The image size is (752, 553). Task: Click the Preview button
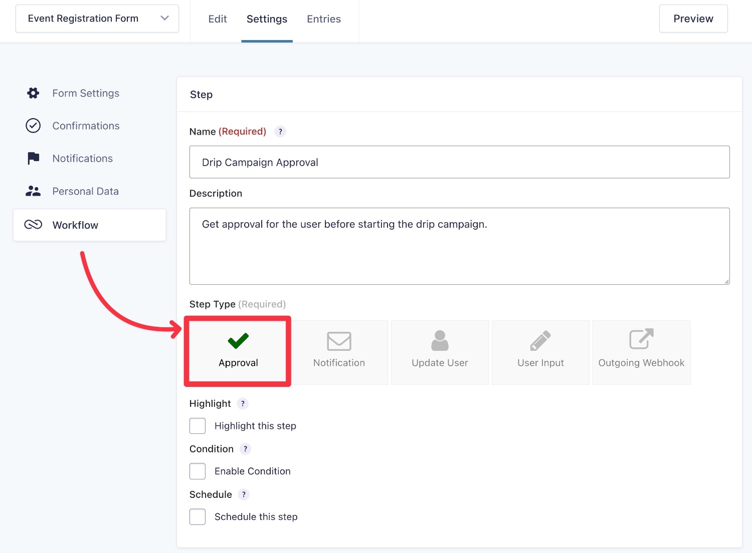click(x=693, y=19)
